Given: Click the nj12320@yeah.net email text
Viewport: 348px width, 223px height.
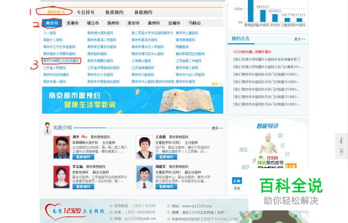Looking at the screenshot, I should (140, 218).
